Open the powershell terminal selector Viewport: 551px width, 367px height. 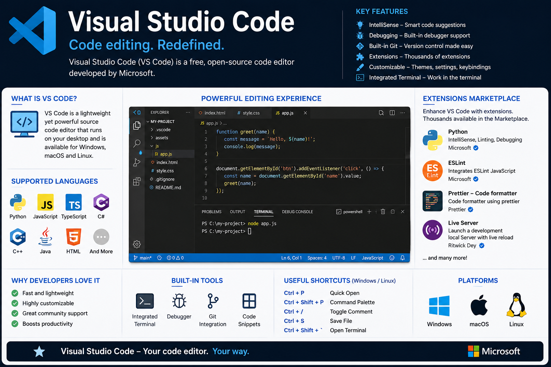pos(349,212)
